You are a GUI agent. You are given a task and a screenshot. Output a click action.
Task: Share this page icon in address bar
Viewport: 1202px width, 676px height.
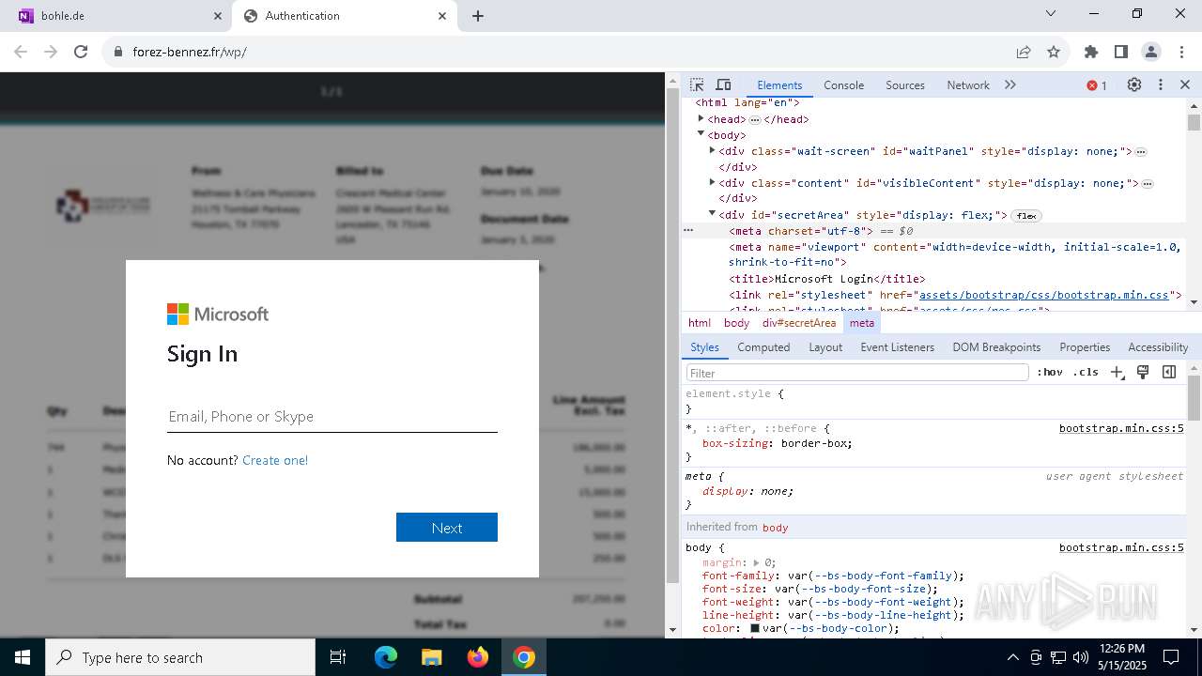1024,52
